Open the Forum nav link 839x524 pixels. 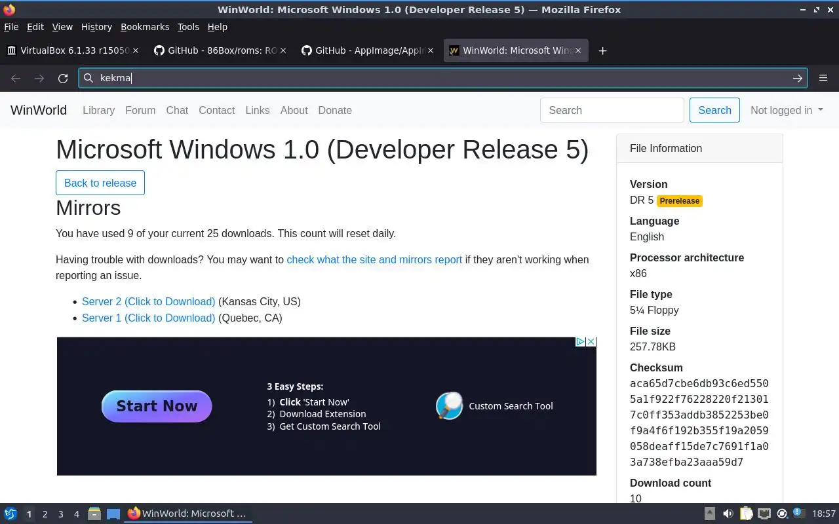(140, 110)
